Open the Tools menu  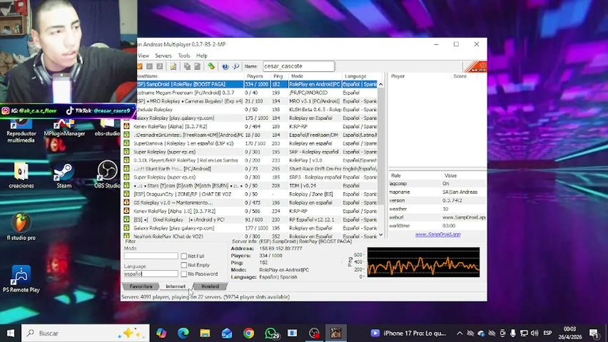pyautogui.click(x=184, y=56)
